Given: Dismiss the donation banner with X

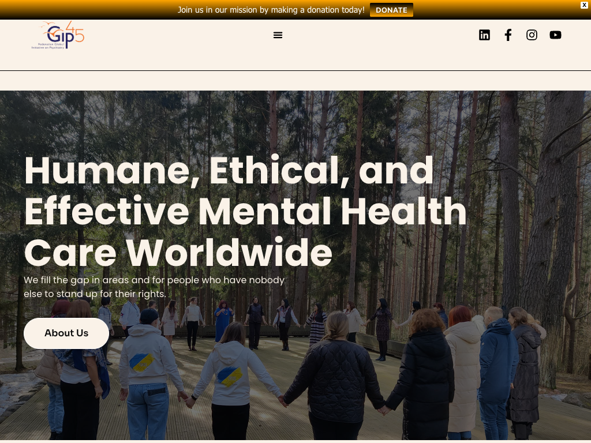Looking at the screenshot, I should click(584, 5).
